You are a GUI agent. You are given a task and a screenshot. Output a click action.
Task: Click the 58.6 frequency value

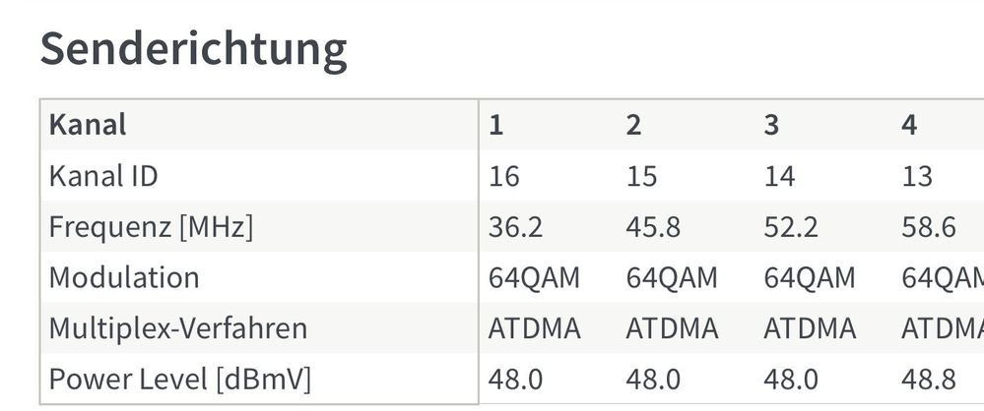(929, 227)
